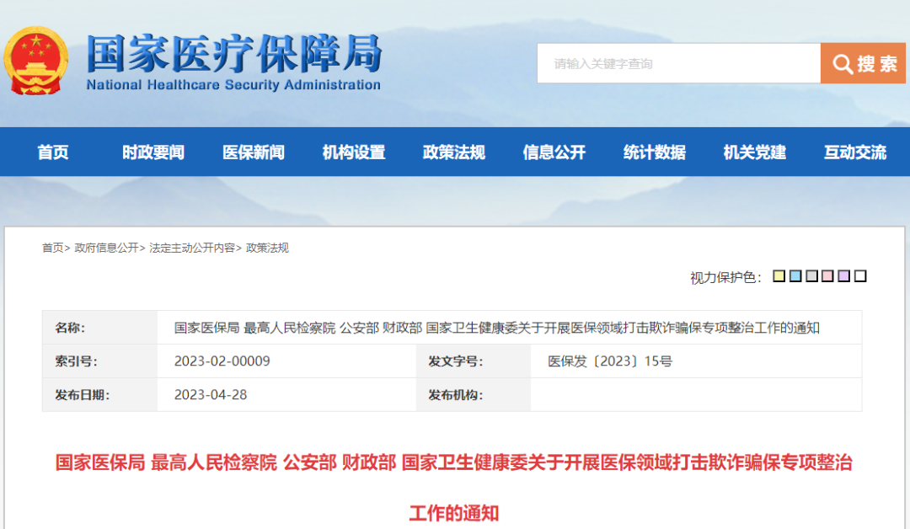Choose the white eye-protection color swatch
Viewport: 910px width, 529px height.
tap(860, 276)
